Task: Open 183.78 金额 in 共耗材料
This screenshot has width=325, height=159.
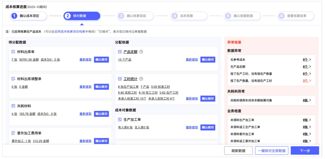Action: (27, 114)
